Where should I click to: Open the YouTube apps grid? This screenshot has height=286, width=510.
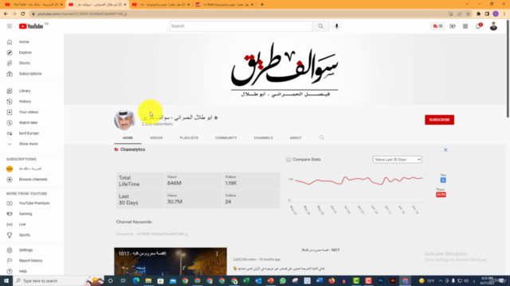pyautogui.click(x=465, y=26)
